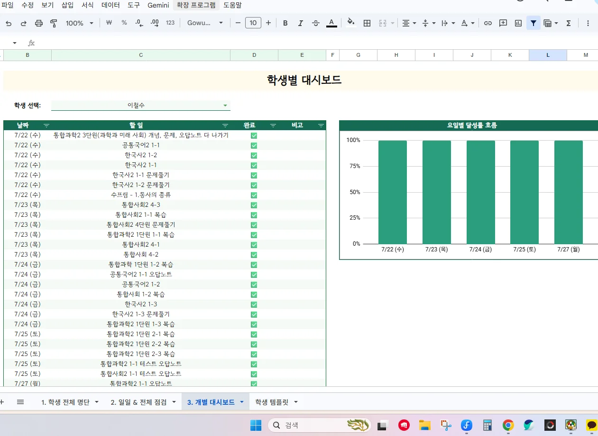Open the 삽입 menu

(67, 5)
